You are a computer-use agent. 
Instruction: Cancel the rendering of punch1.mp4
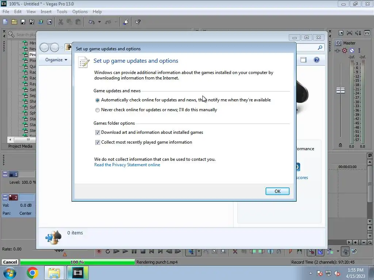(x=10, y=262)
